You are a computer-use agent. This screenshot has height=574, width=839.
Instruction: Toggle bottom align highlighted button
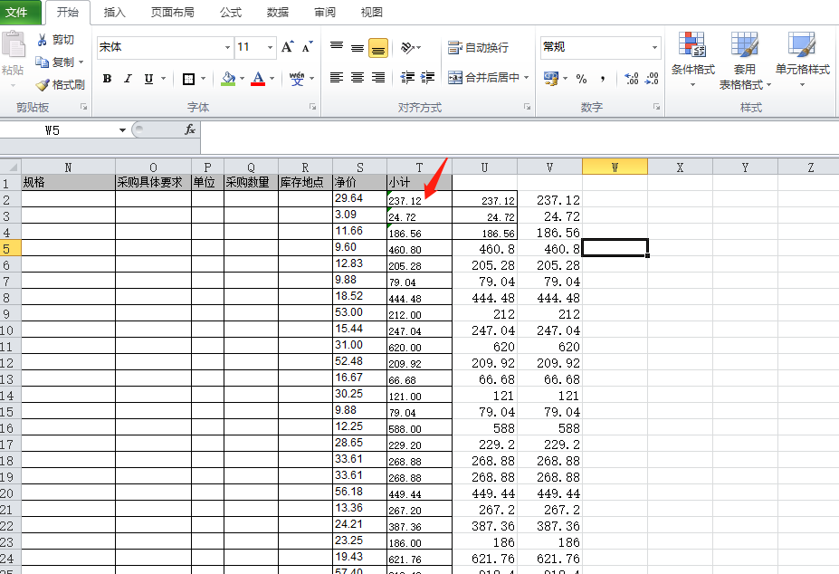point(378,48)
